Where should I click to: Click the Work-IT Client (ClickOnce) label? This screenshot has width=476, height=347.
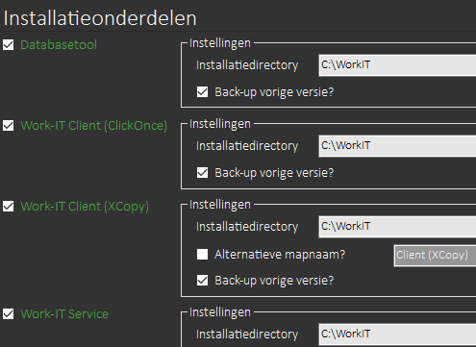pyautogui.click(x=94, y=126)
